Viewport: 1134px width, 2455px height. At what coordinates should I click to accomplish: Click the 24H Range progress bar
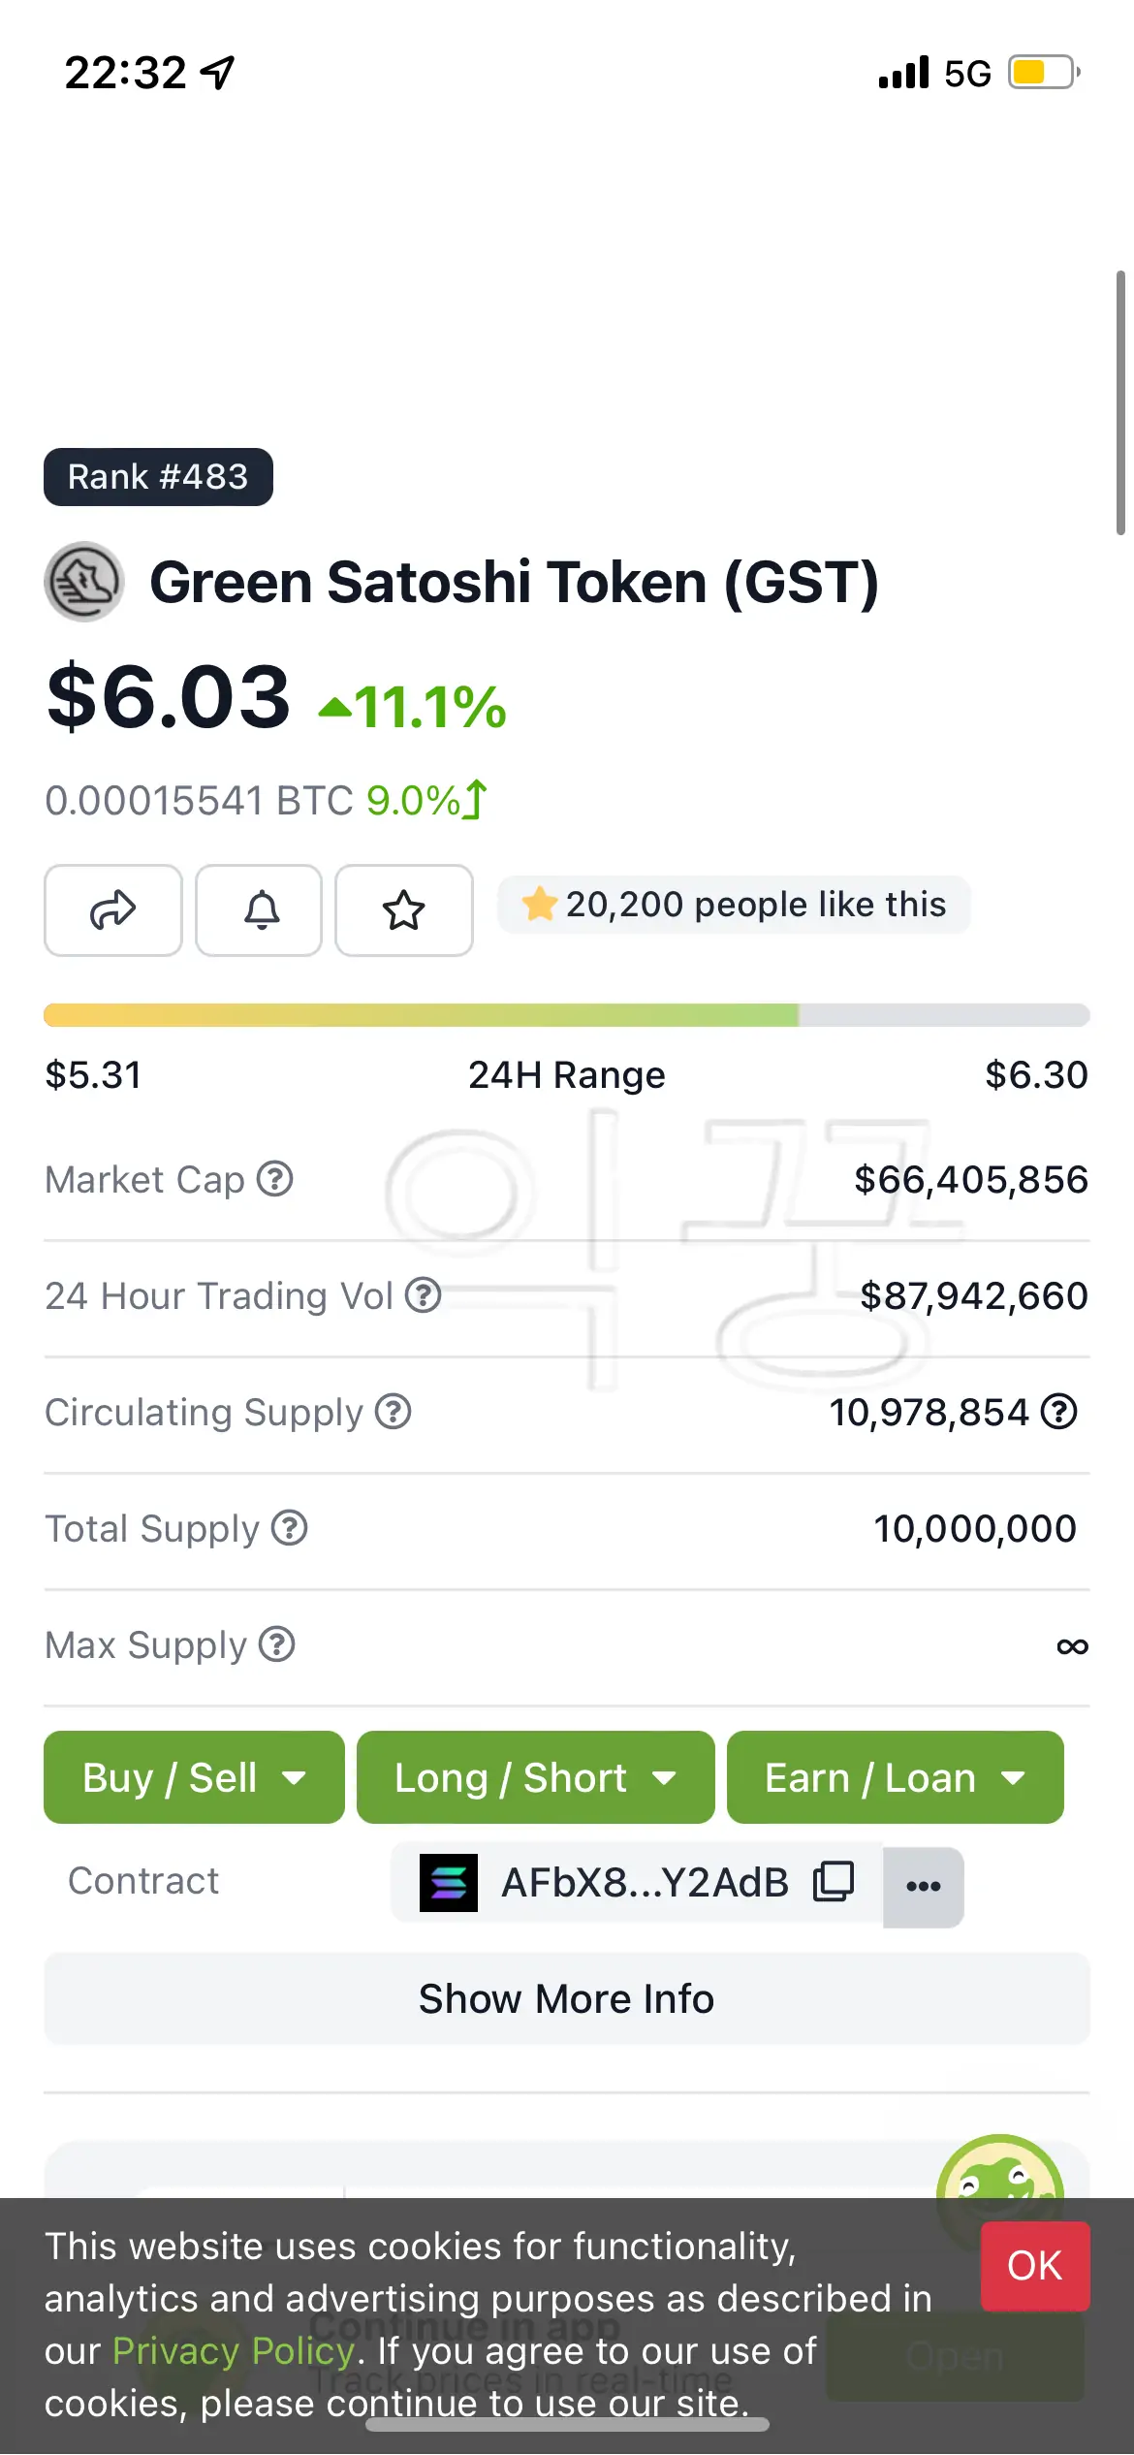click(x=566, y=1015)
